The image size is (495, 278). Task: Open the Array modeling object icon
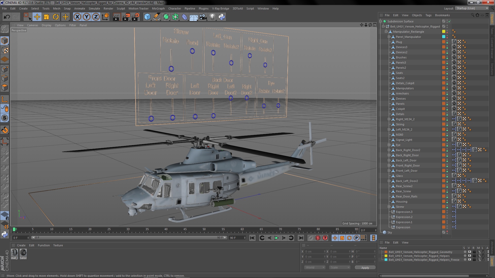175,17
